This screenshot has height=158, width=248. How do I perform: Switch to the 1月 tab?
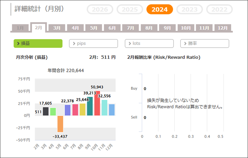20,28
